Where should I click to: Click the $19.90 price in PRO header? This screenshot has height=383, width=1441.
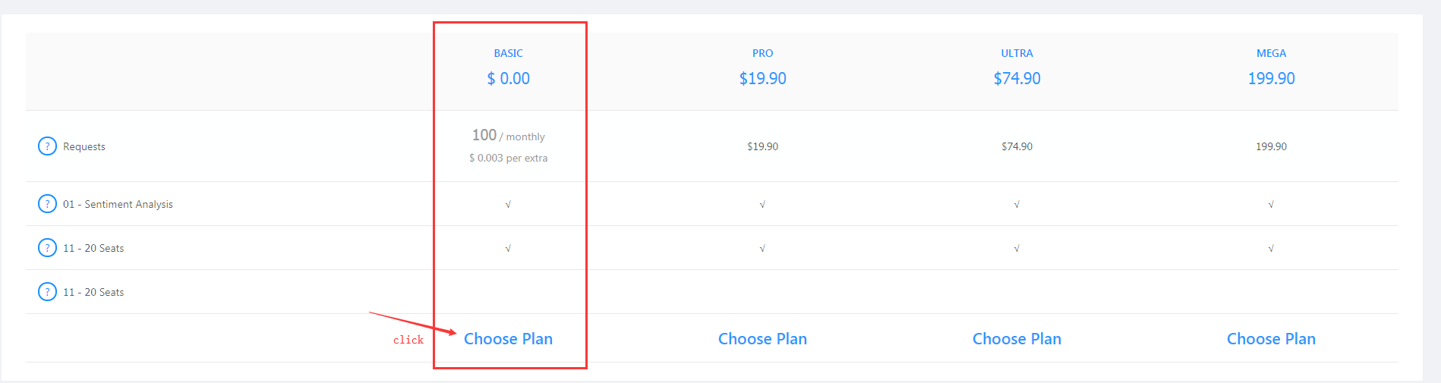point(762,78)
